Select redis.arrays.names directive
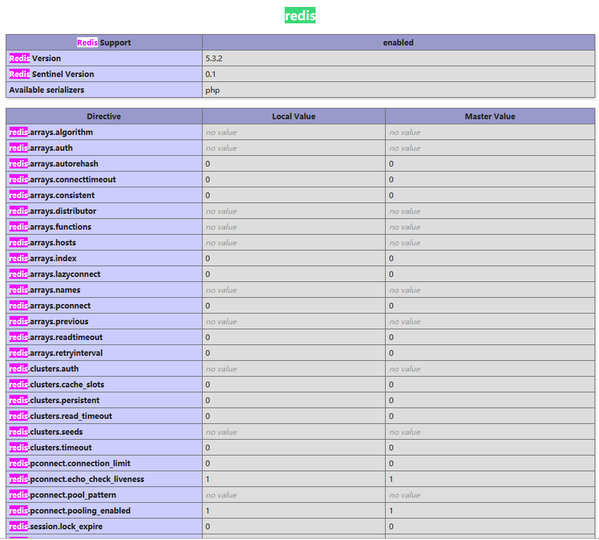The height and width of the screenshot is (540, 599). coord(45,290)
